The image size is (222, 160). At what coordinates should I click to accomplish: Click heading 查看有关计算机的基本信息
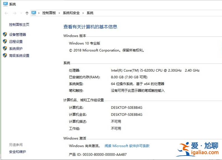click(90, 27)
